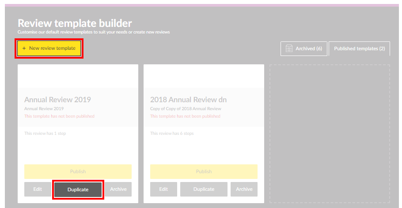Duplicate the Annual Review 2019 template

point(78,189)
